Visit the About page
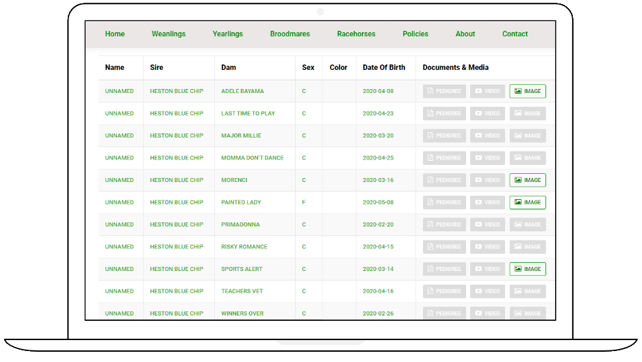The width and height of the screenshot is (642, 362). (465, 34)
